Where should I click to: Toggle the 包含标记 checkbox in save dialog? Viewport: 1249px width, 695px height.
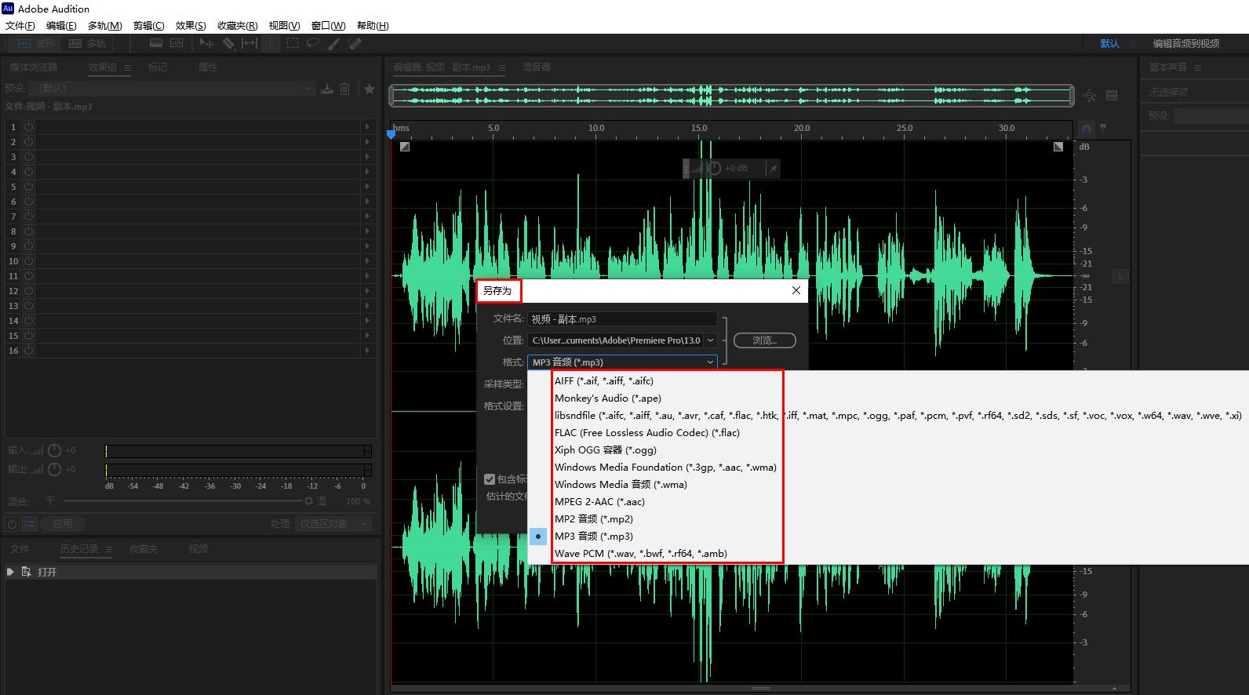(x=490, y=479)
